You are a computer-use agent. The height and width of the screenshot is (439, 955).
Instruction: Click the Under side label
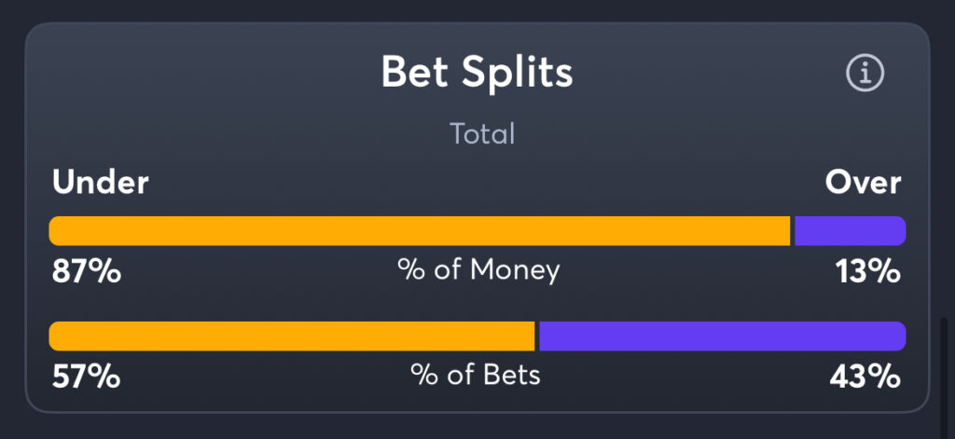[101, 183]
